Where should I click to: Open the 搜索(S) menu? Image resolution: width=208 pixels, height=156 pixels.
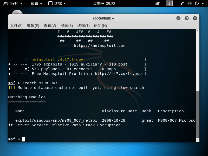click(x=67, y=25)
